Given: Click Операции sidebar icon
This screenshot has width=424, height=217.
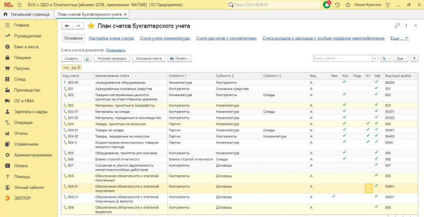Looking at the screenshot, I should point(7,123).
